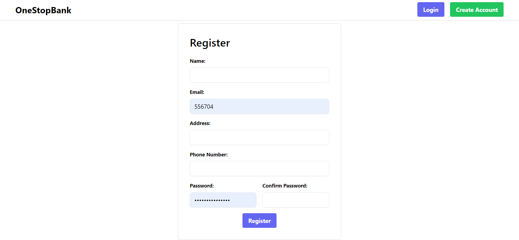
Task: Click the Login button in the header
Action: 431,9
